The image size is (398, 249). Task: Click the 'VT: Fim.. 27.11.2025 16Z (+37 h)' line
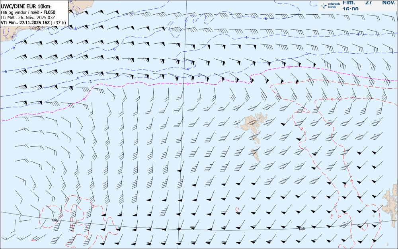[33, 23]
